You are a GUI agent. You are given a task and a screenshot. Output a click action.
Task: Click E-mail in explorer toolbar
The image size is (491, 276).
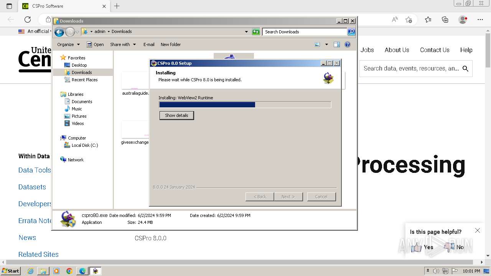(x=149, y=44)
